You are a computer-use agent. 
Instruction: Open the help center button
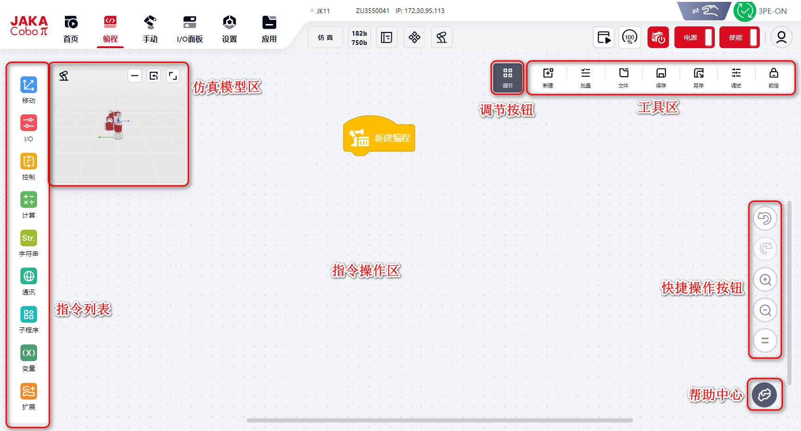(764, 395)
